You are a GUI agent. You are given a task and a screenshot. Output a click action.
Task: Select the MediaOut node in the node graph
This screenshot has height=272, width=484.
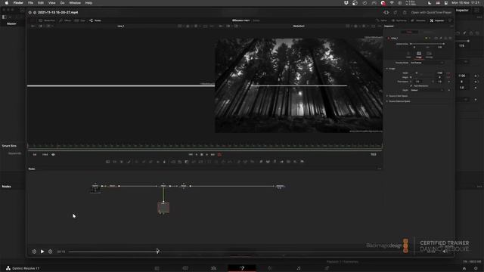point(280,187)
